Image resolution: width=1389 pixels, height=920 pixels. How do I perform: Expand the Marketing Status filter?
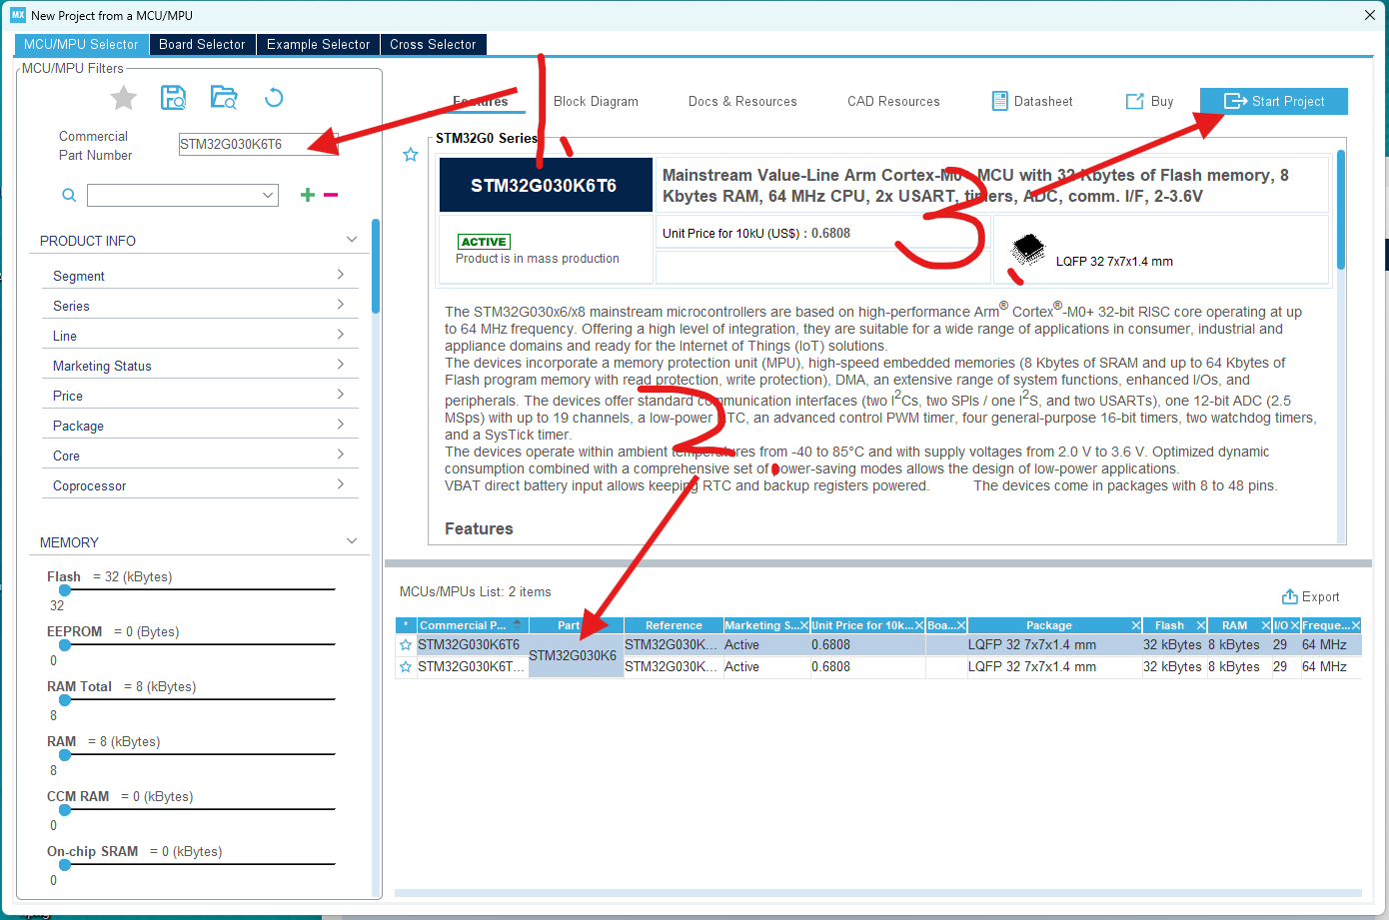click(x=341, y=365)
